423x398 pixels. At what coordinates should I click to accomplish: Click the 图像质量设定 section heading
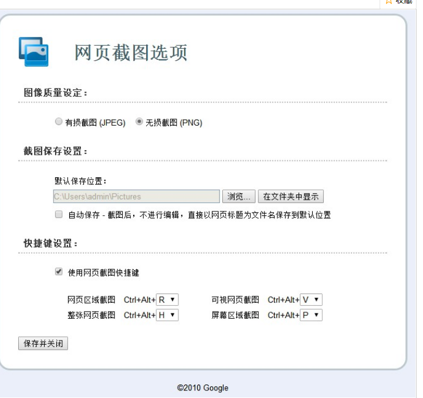(55, 93)
